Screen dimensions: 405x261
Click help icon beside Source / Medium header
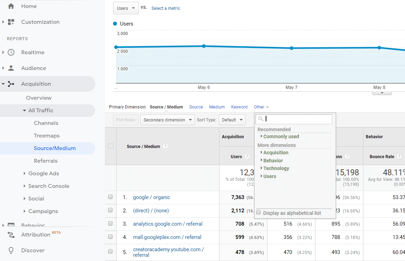(x=166, y=146)
